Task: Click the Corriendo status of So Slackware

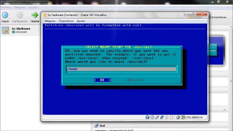Action: 21,32
